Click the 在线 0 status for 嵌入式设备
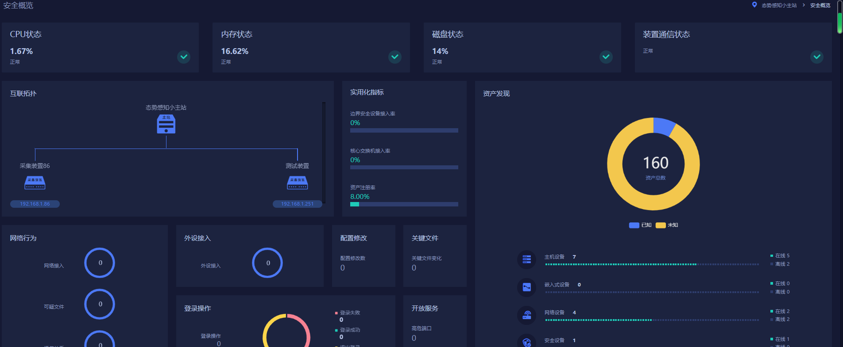Image resolution: width=843 pixels, height=347 pixels. (780, 283)
